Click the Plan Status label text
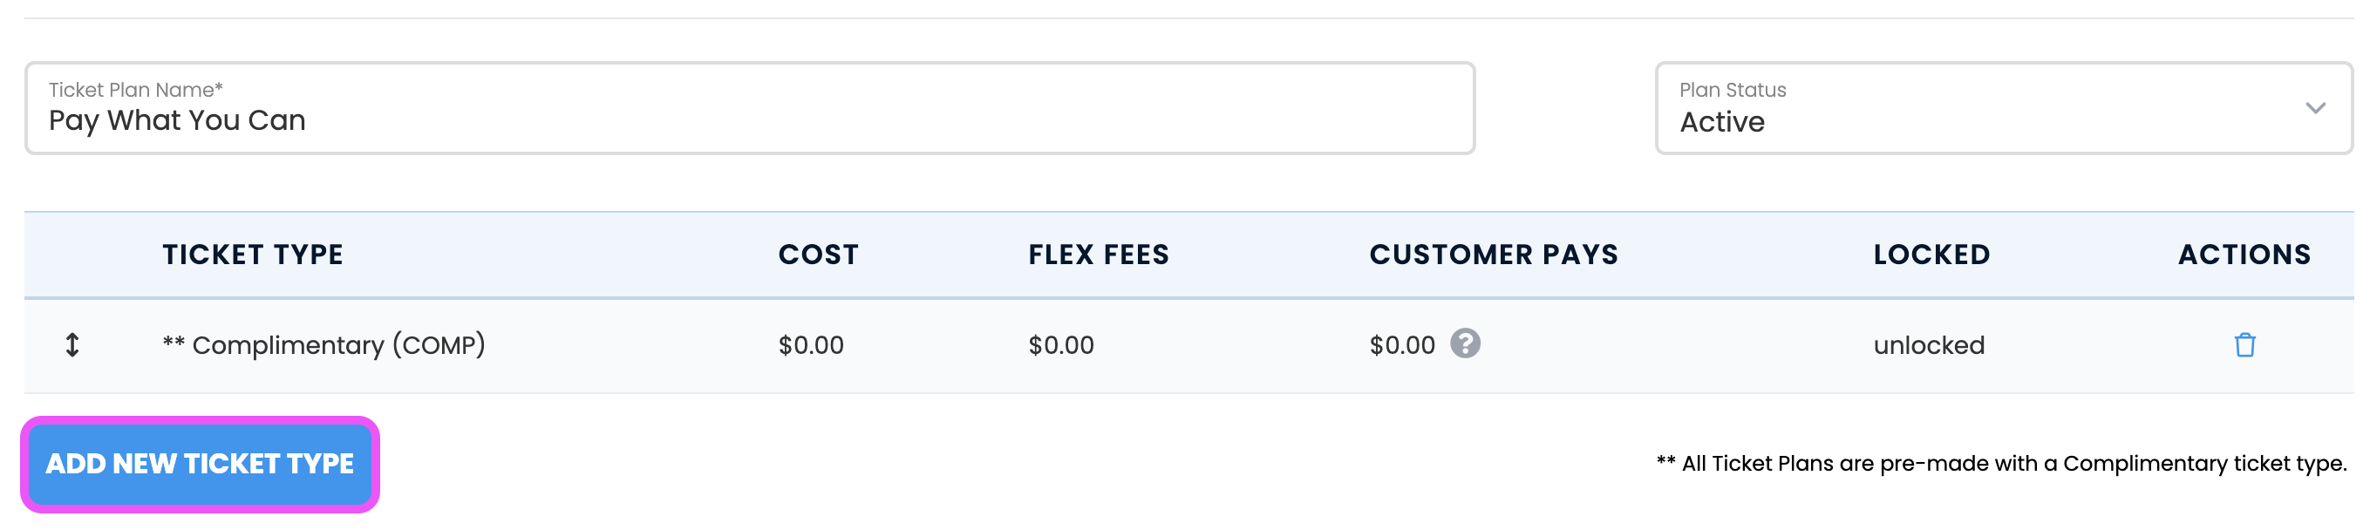 [1732, 90]
